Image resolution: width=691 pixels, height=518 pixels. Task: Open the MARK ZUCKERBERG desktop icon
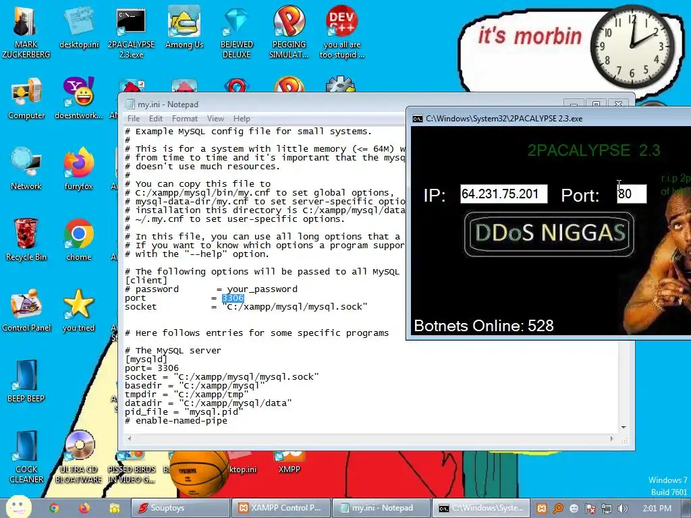(x=26, y=31)
